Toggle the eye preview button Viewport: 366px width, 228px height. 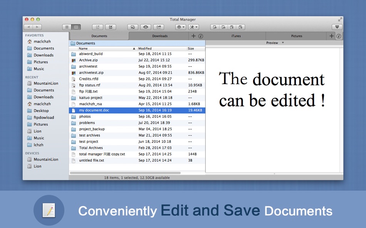tap(146, 27)
